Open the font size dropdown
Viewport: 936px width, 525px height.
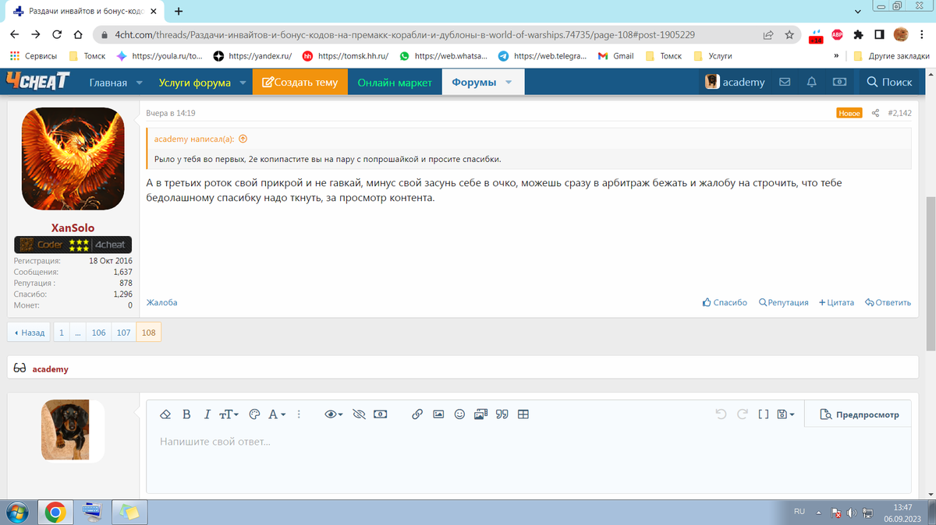pos(229,414)
